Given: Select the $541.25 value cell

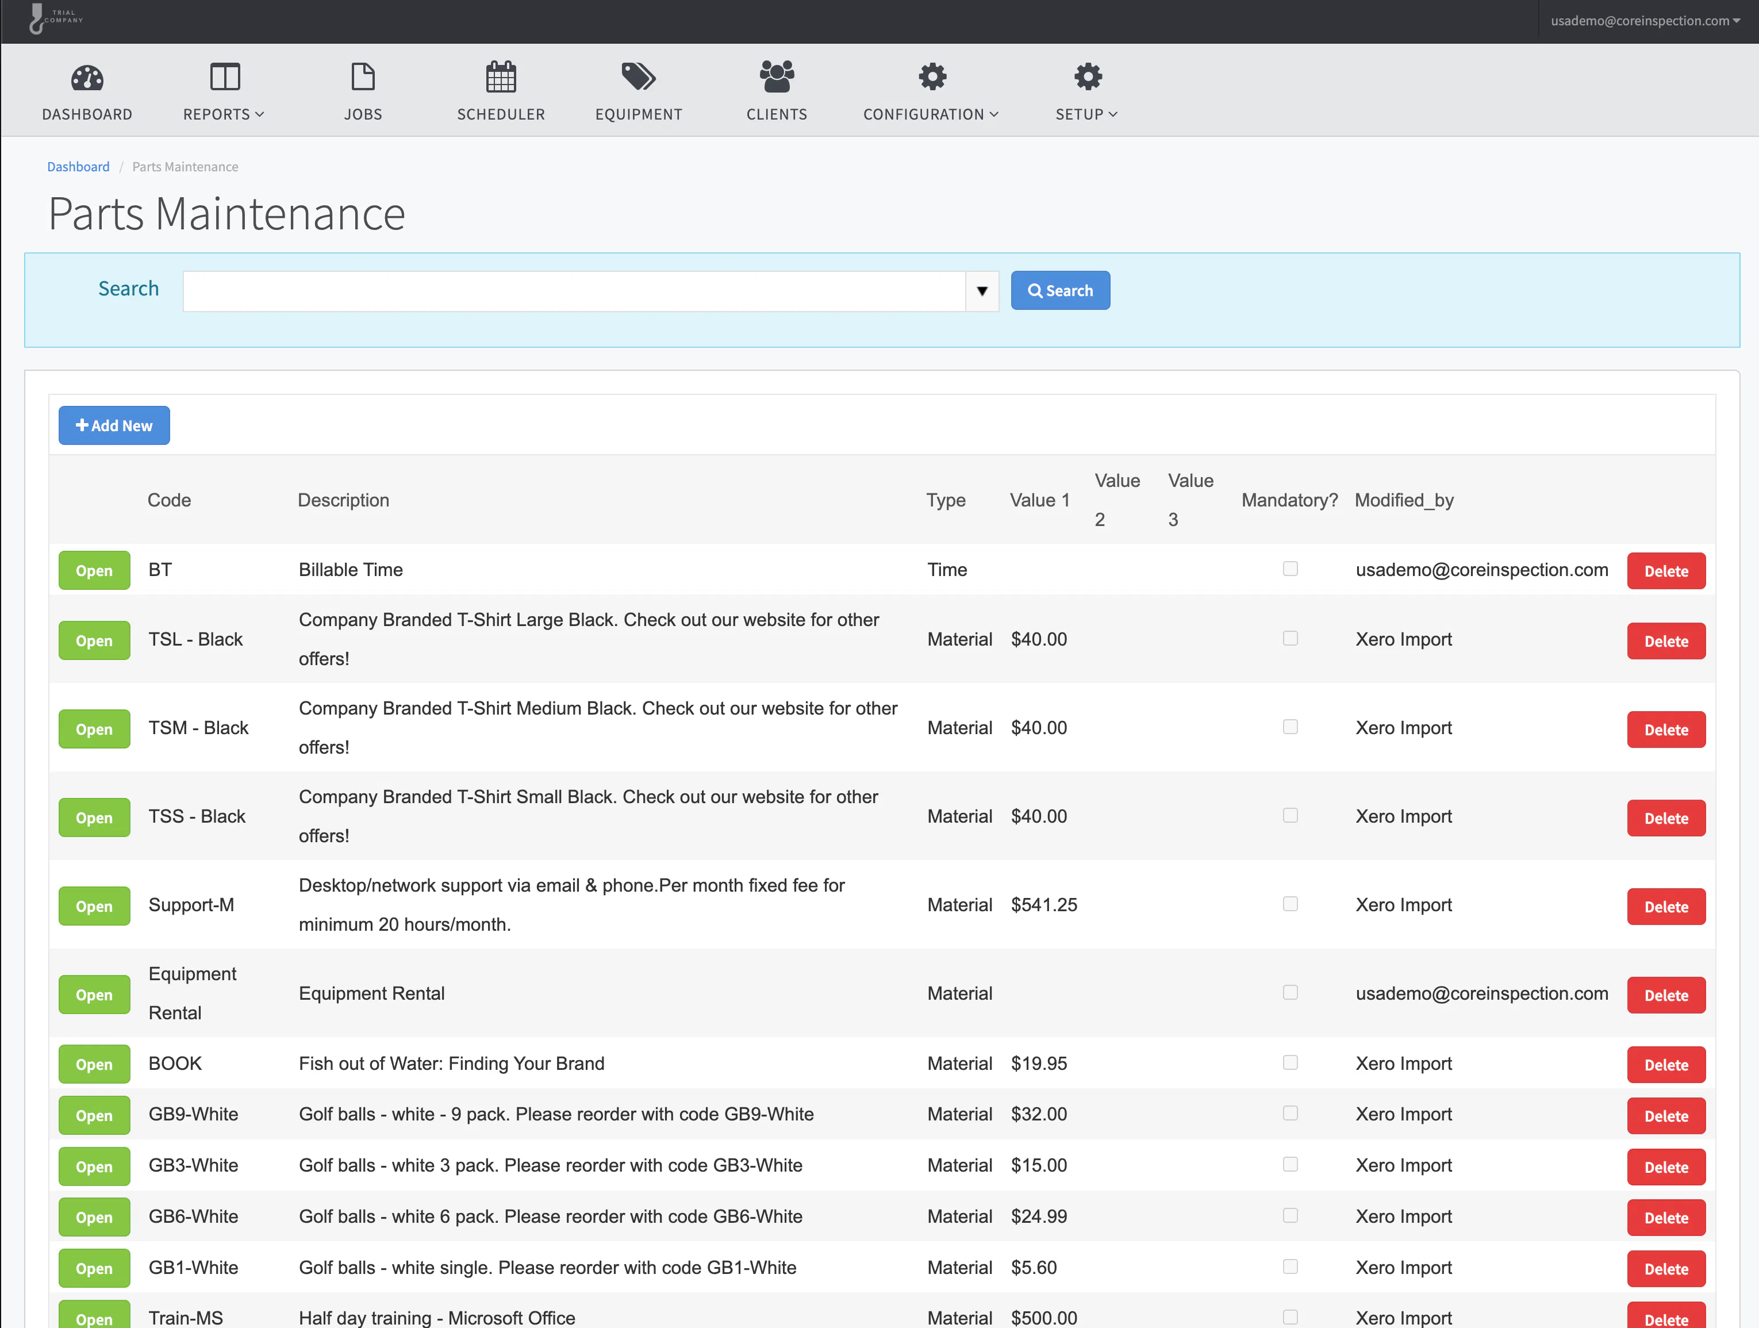Looking at the screenshot, I should pos(1043,905).
